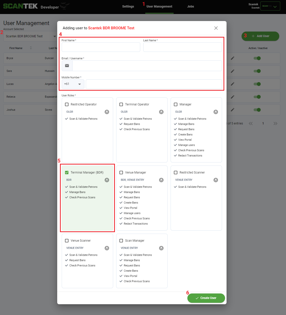The width and height of the screenshot is (286, 315).
Task: Go to the last page with double chevron
Action: point(275,123)
